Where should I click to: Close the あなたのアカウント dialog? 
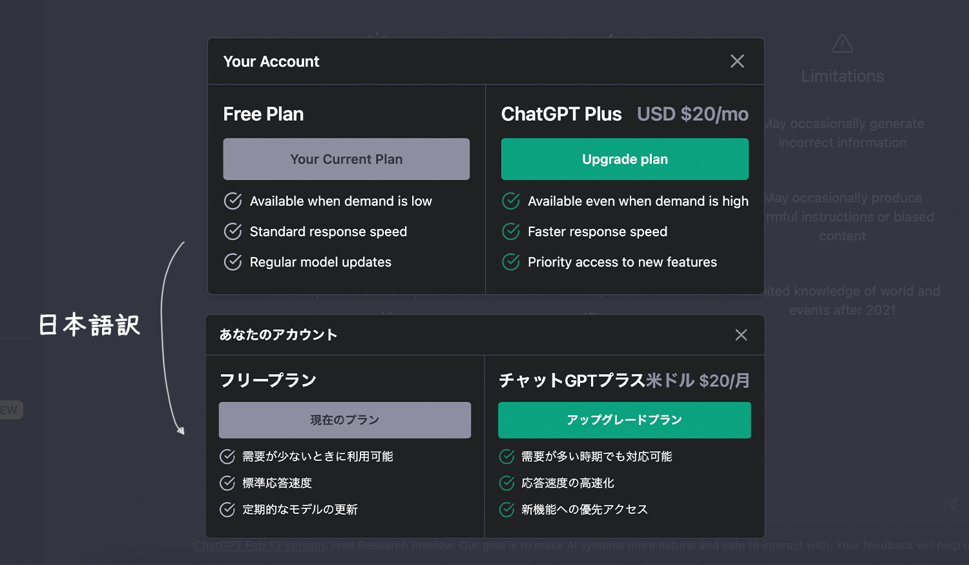741,335
